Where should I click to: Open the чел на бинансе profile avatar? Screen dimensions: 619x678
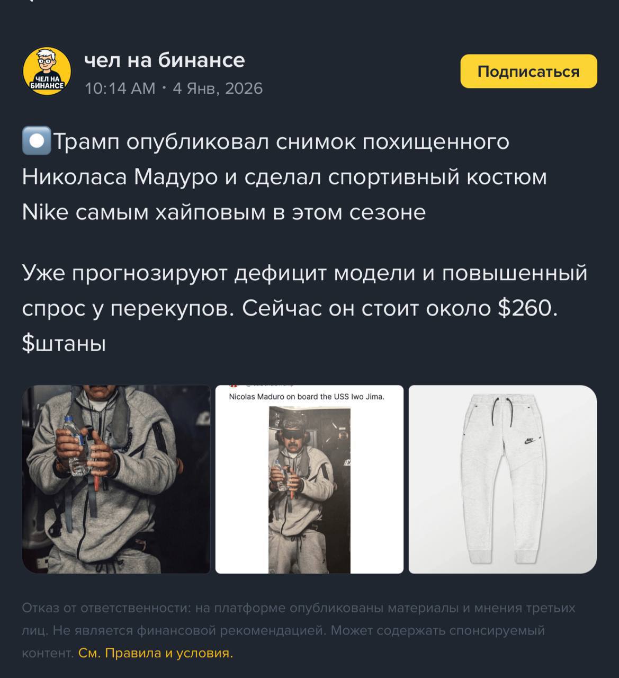point(47,71)
